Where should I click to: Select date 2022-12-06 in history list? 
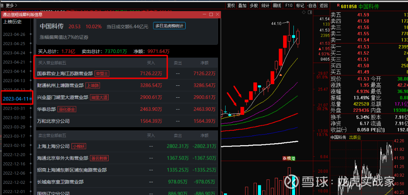[x=14, y=173]
